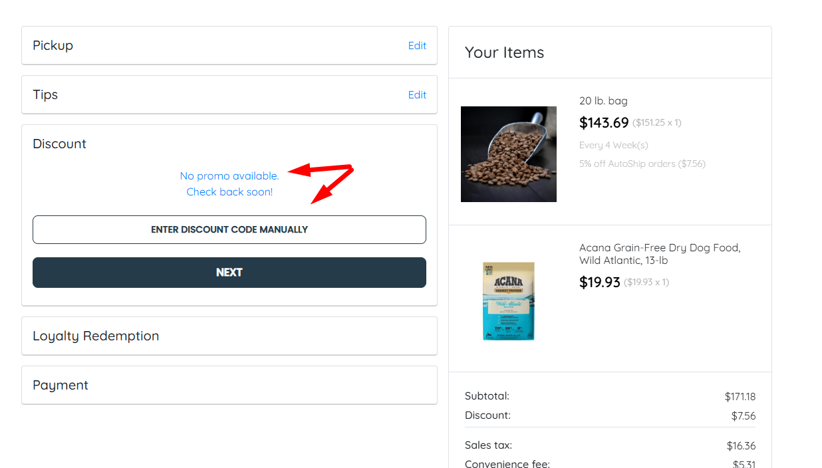The image size is (822, 468).
Task: Edit the Pickup section
Action: 417,46
